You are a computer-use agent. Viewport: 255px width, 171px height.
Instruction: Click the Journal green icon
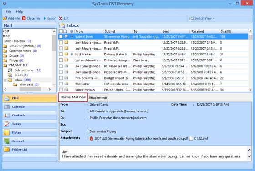tap(6, 141)
